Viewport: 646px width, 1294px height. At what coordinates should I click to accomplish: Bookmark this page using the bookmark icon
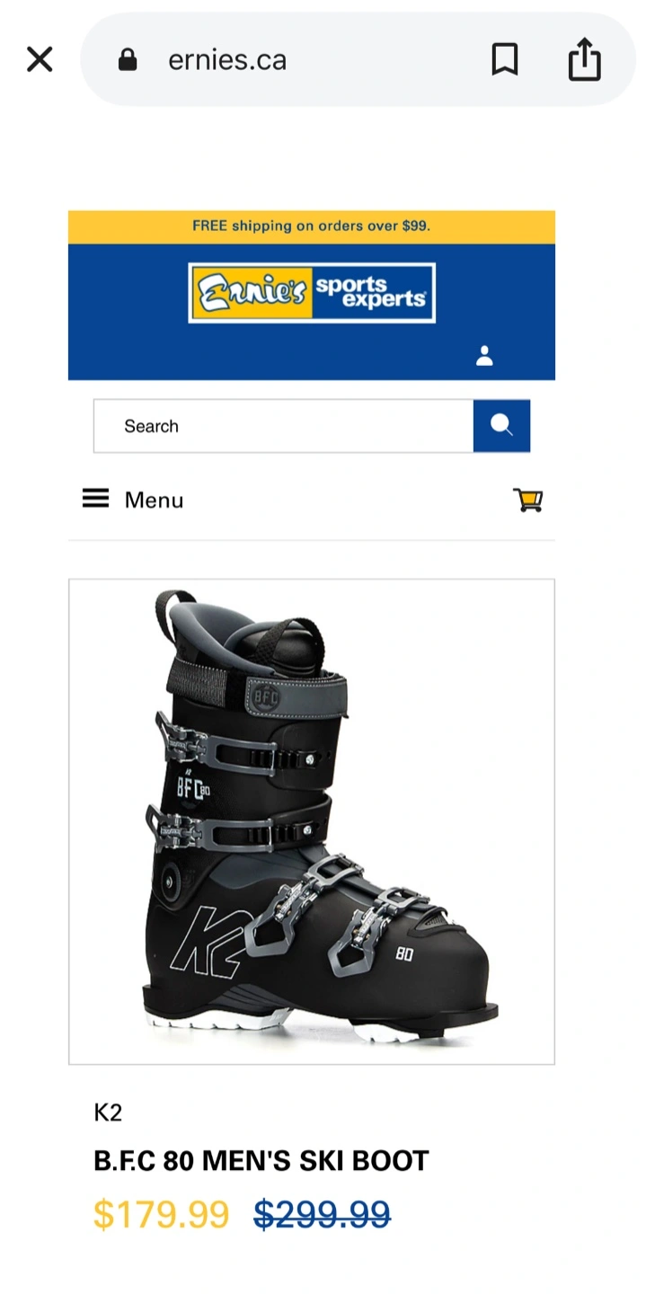coord(505,60)
